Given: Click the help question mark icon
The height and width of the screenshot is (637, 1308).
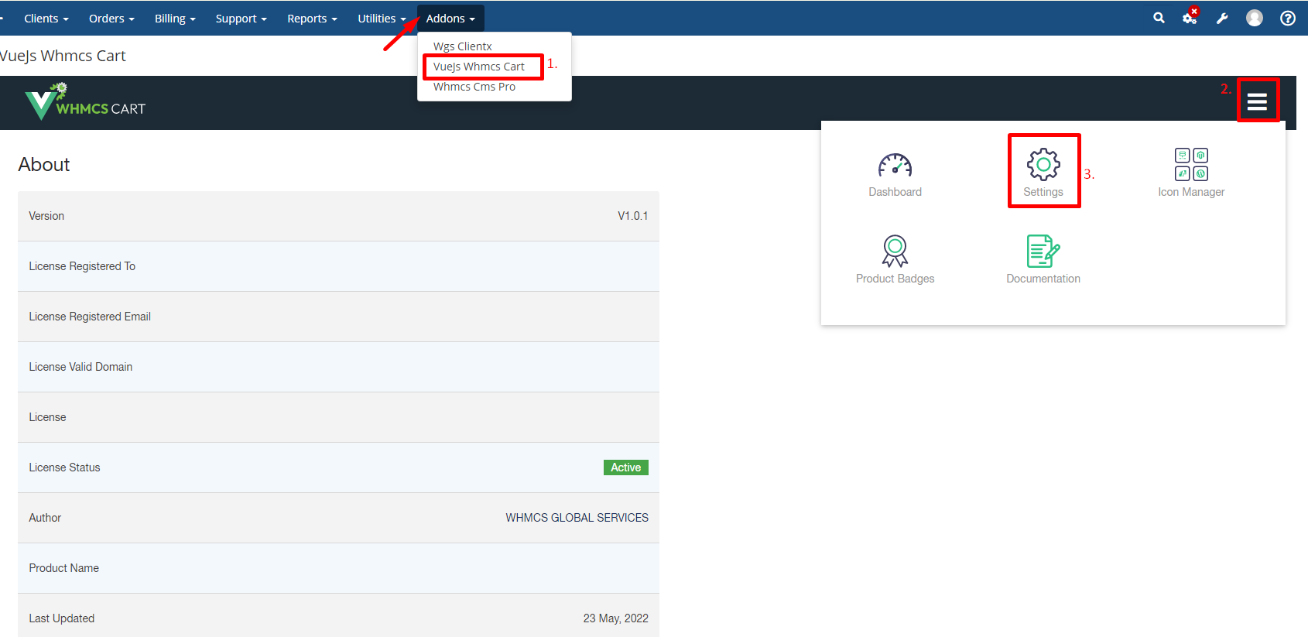Looking at the screenshot, I should [1288, 18].
